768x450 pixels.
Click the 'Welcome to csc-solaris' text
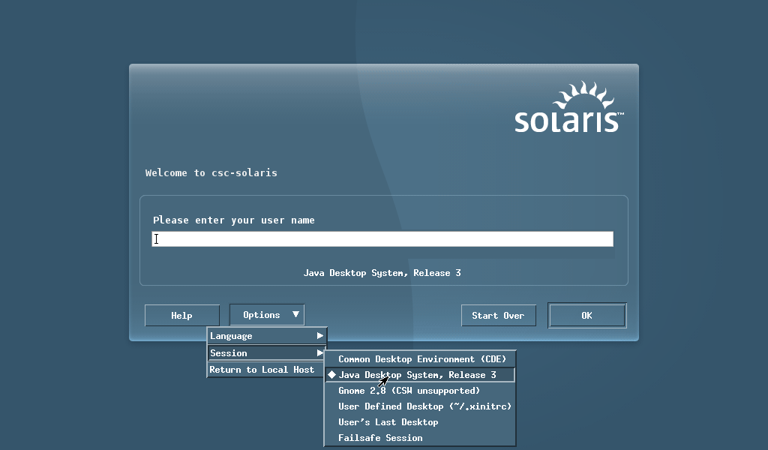(211, 172)
